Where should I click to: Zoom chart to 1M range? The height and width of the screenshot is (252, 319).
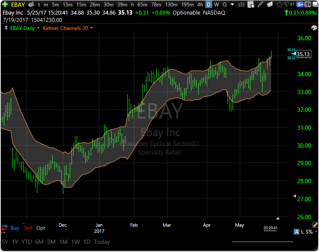63,242
